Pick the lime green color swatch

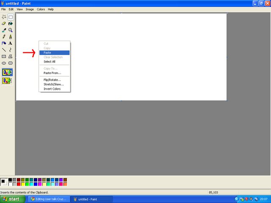tap(27, 184)
